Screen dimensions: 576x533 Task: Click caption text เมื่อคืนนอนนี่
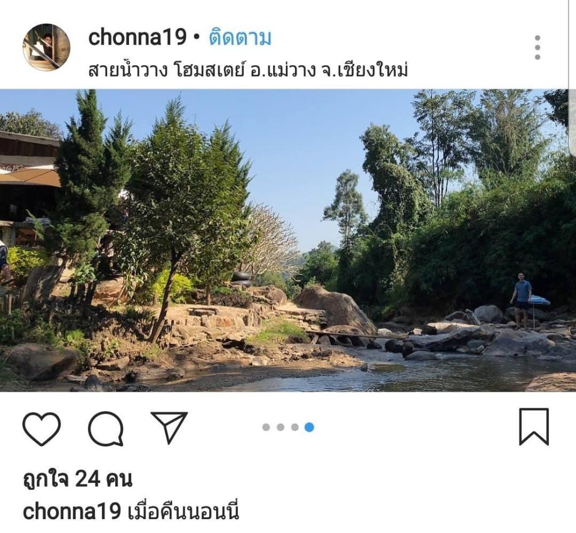pos(184,511)
